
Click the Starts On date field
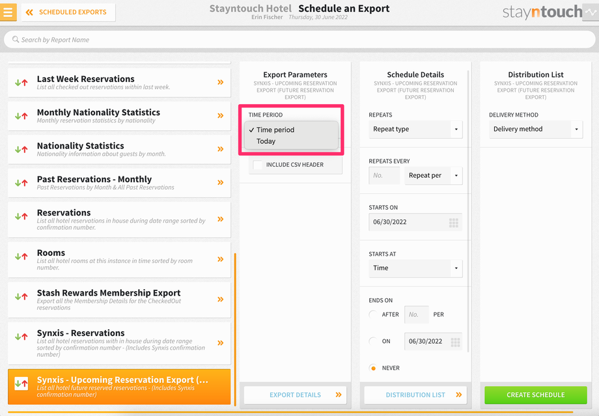coord(415,222)
